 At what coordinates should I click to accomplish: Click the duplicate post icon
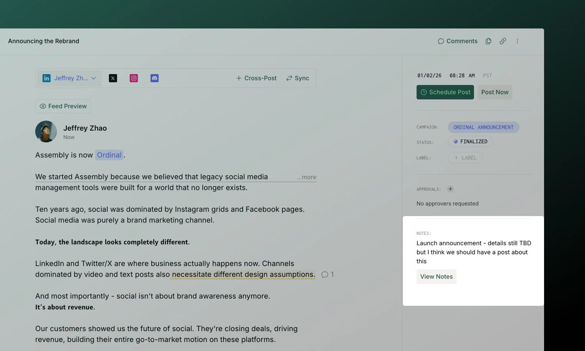[x=488, y=41]
